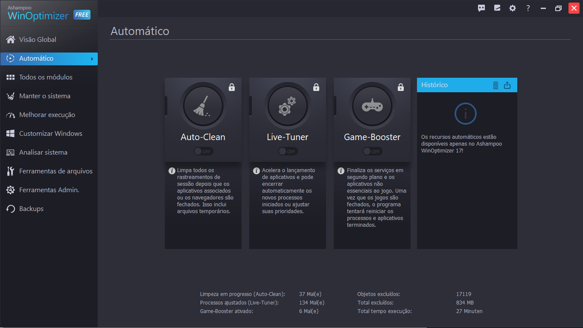
Task: Select Todos os módulos in sidebar
Action: click(49, 77)
